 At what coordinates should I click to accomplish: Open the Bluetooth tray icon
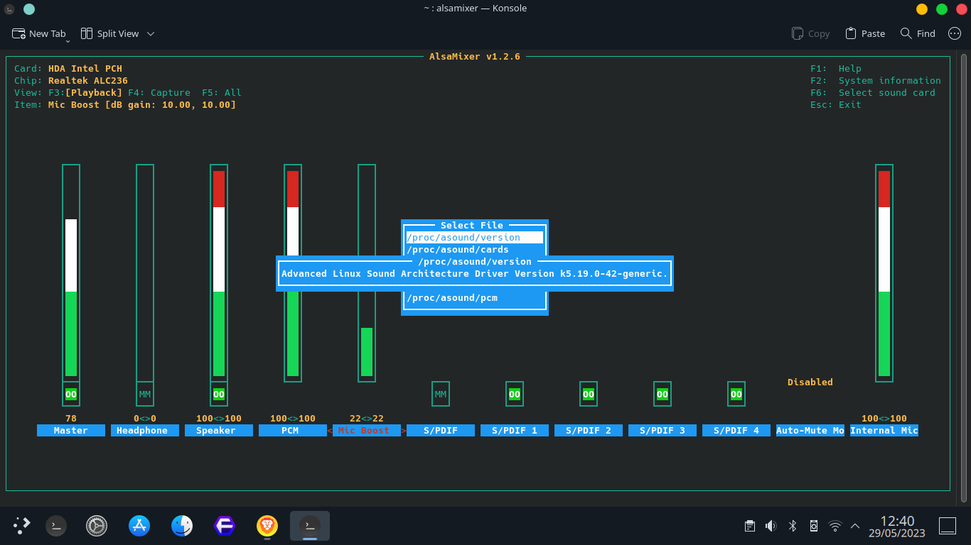(x=793, y=526)
